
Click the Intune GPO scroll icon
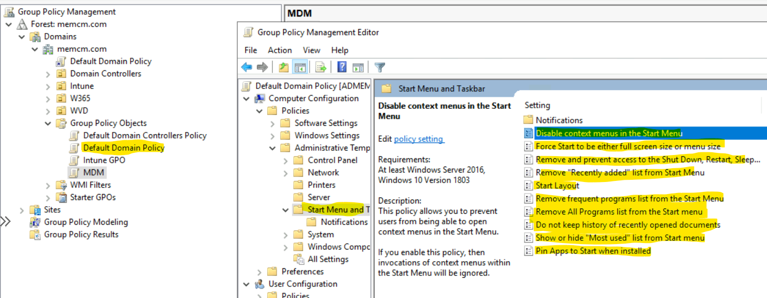pyautogui.click(x=74, y=160)
